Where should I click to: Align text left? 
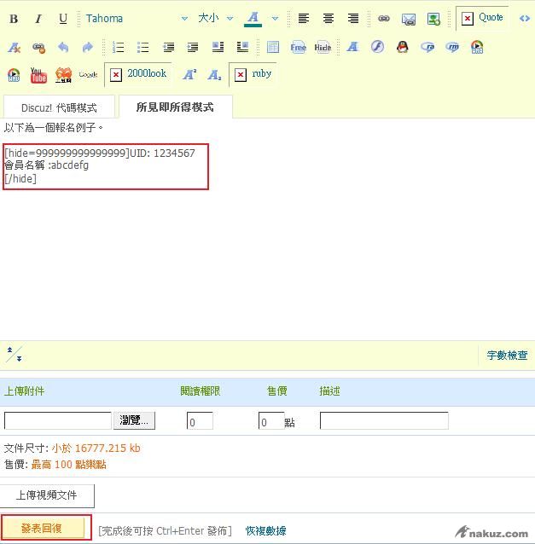pos(304,19)
